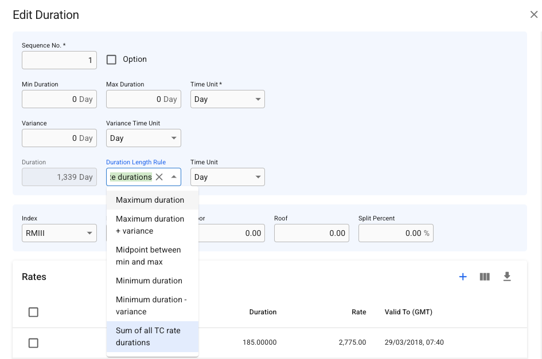Open the Index dropdown showing RMIII
The image size is (542, 359).
(59, 234)
